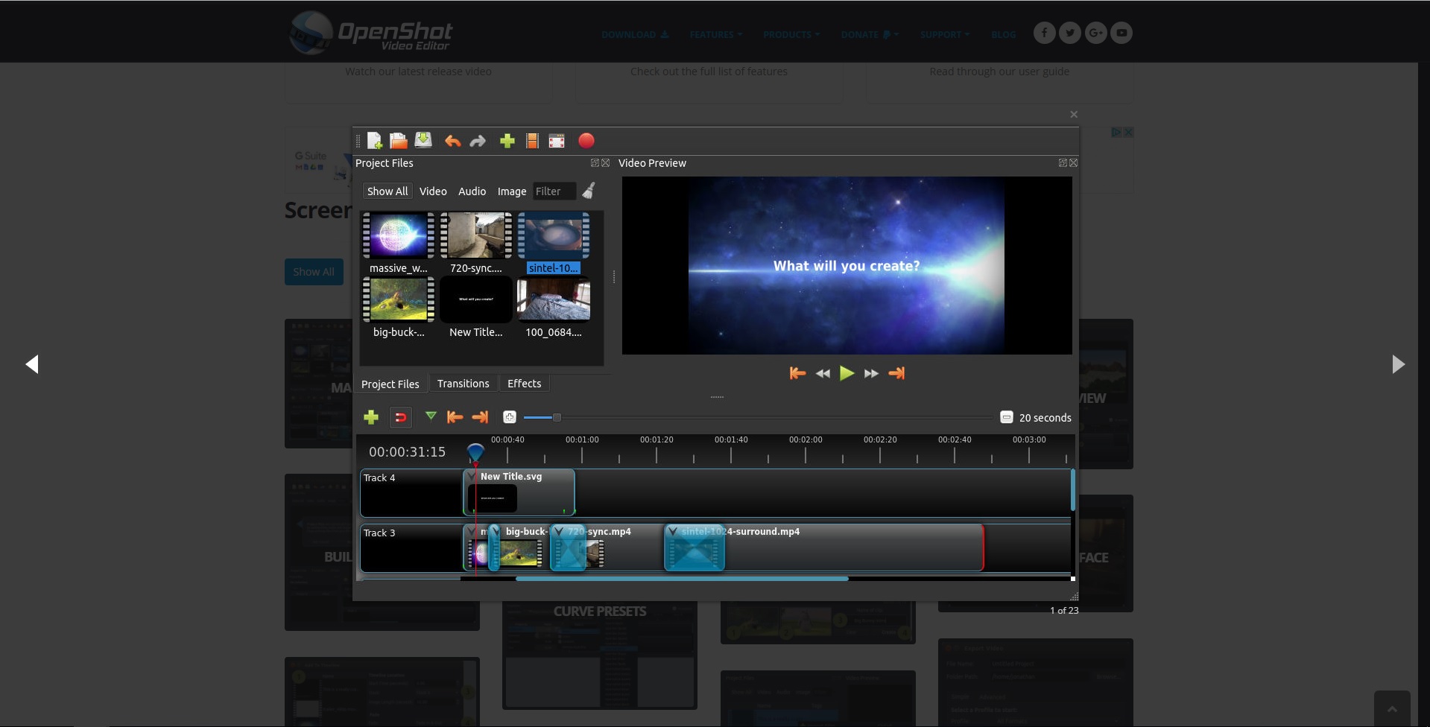Expand the PRODUCTS nav menu
This screenshot has width=1430, height=727.
tap(791, 34)
